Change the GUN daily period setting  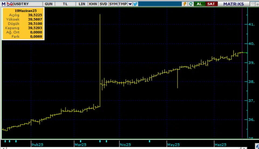point(49,4)
